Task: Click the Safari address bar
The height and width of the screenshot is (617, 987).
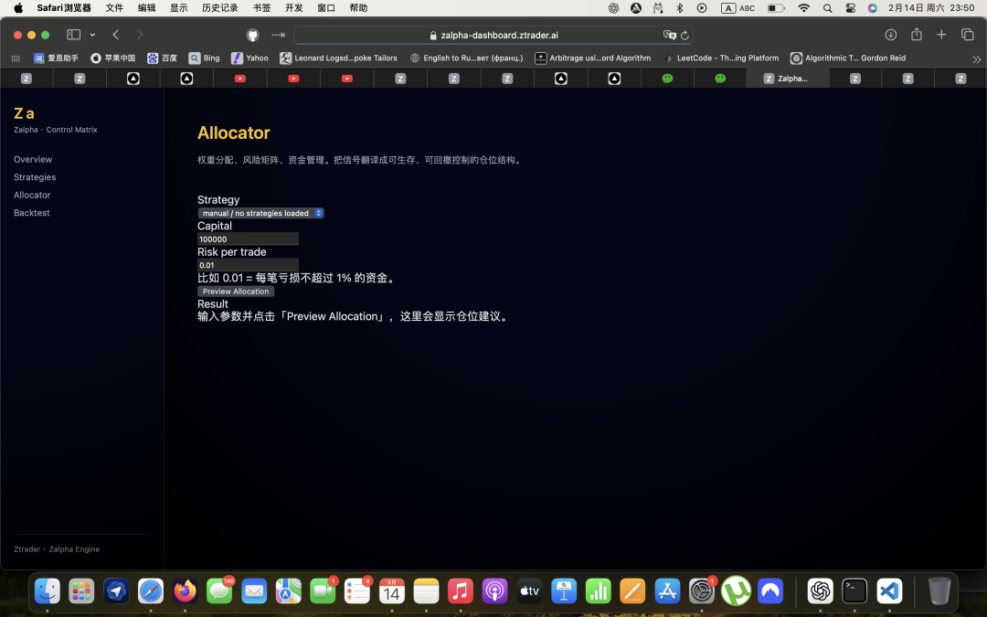Action: (493, 36)
